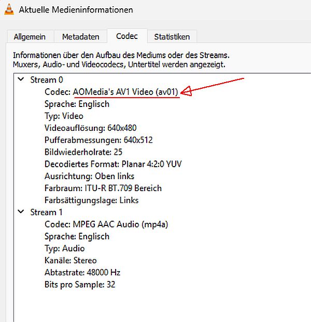Select 'Sprache: Englisch' under Stream 1
Image resolution: width=311 pixels, height=322 pixels.
77,236
